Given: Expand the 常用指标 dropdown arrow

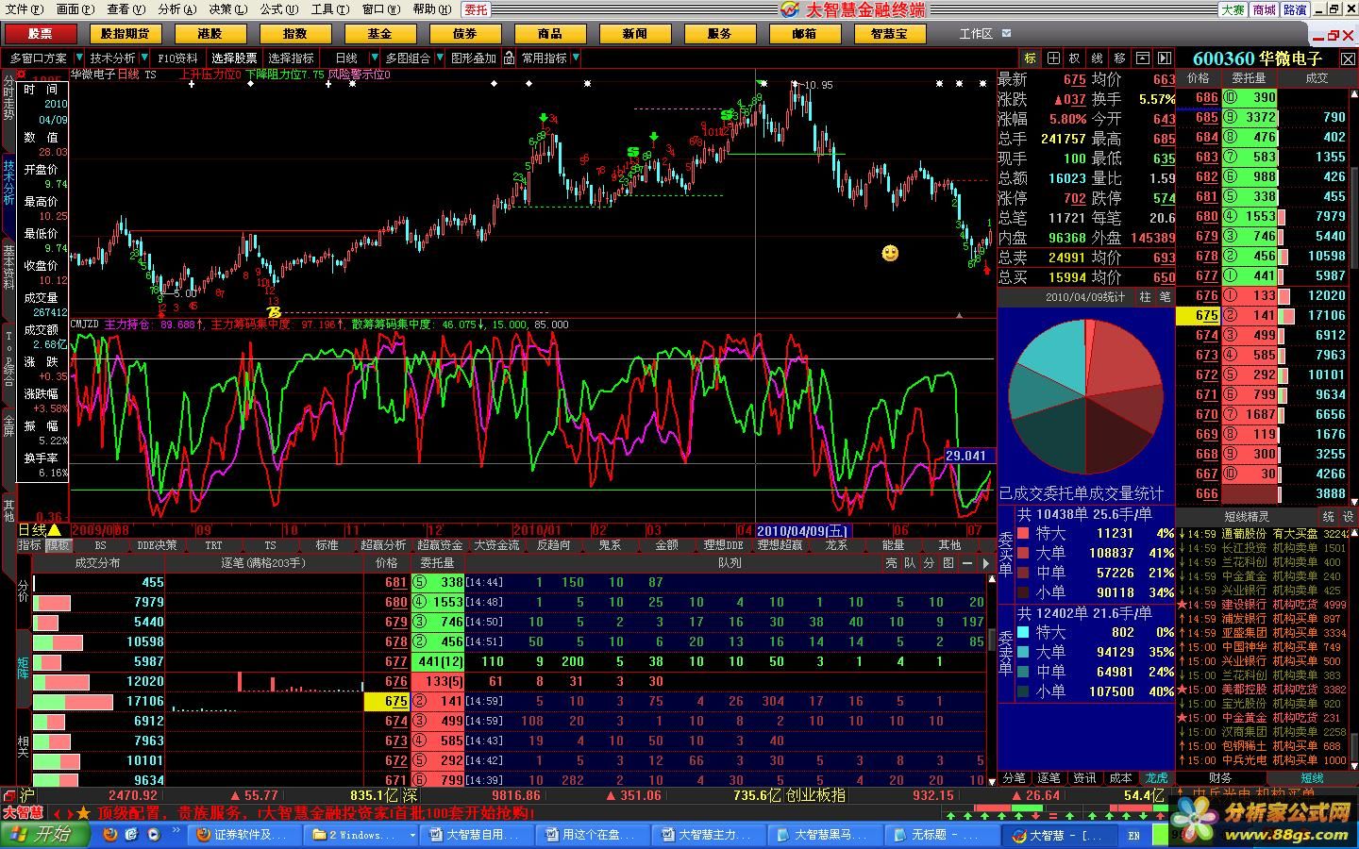Looking at the screenshot, I should [x=576, y=58].
